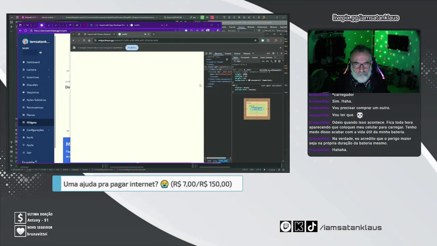Viewport: 437px width, 246px height.
Task: Collapse the body element node
Action: [207, 64]
